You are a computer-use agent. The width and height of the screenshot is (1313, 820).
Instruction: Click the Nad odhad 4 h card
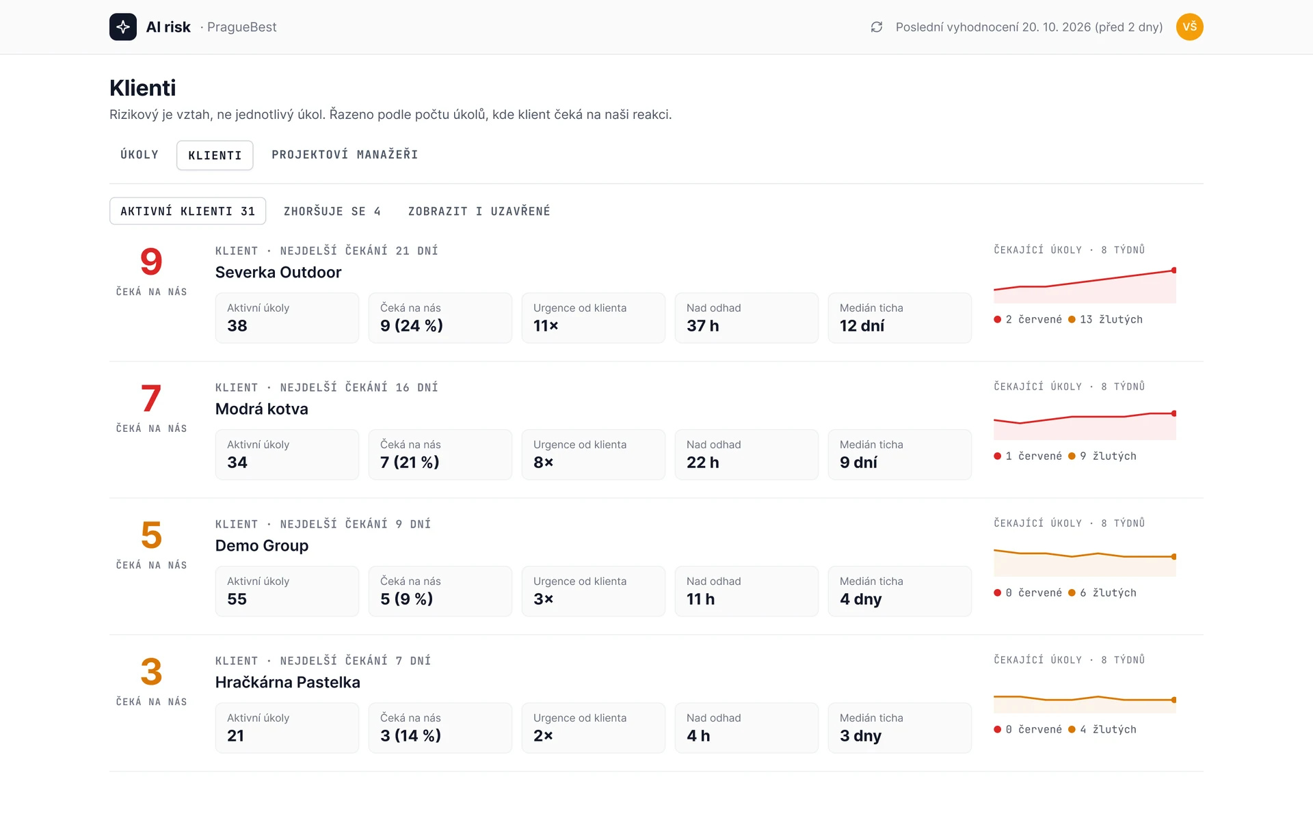[x=747, y=728]
